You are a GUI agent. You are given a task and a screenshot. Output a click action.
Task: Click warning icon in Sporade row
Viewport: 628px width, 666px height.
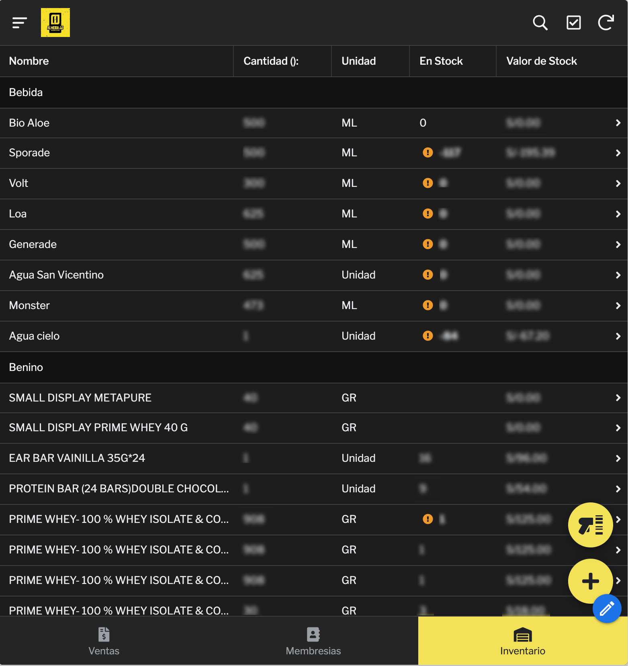[x=428, y=152]
